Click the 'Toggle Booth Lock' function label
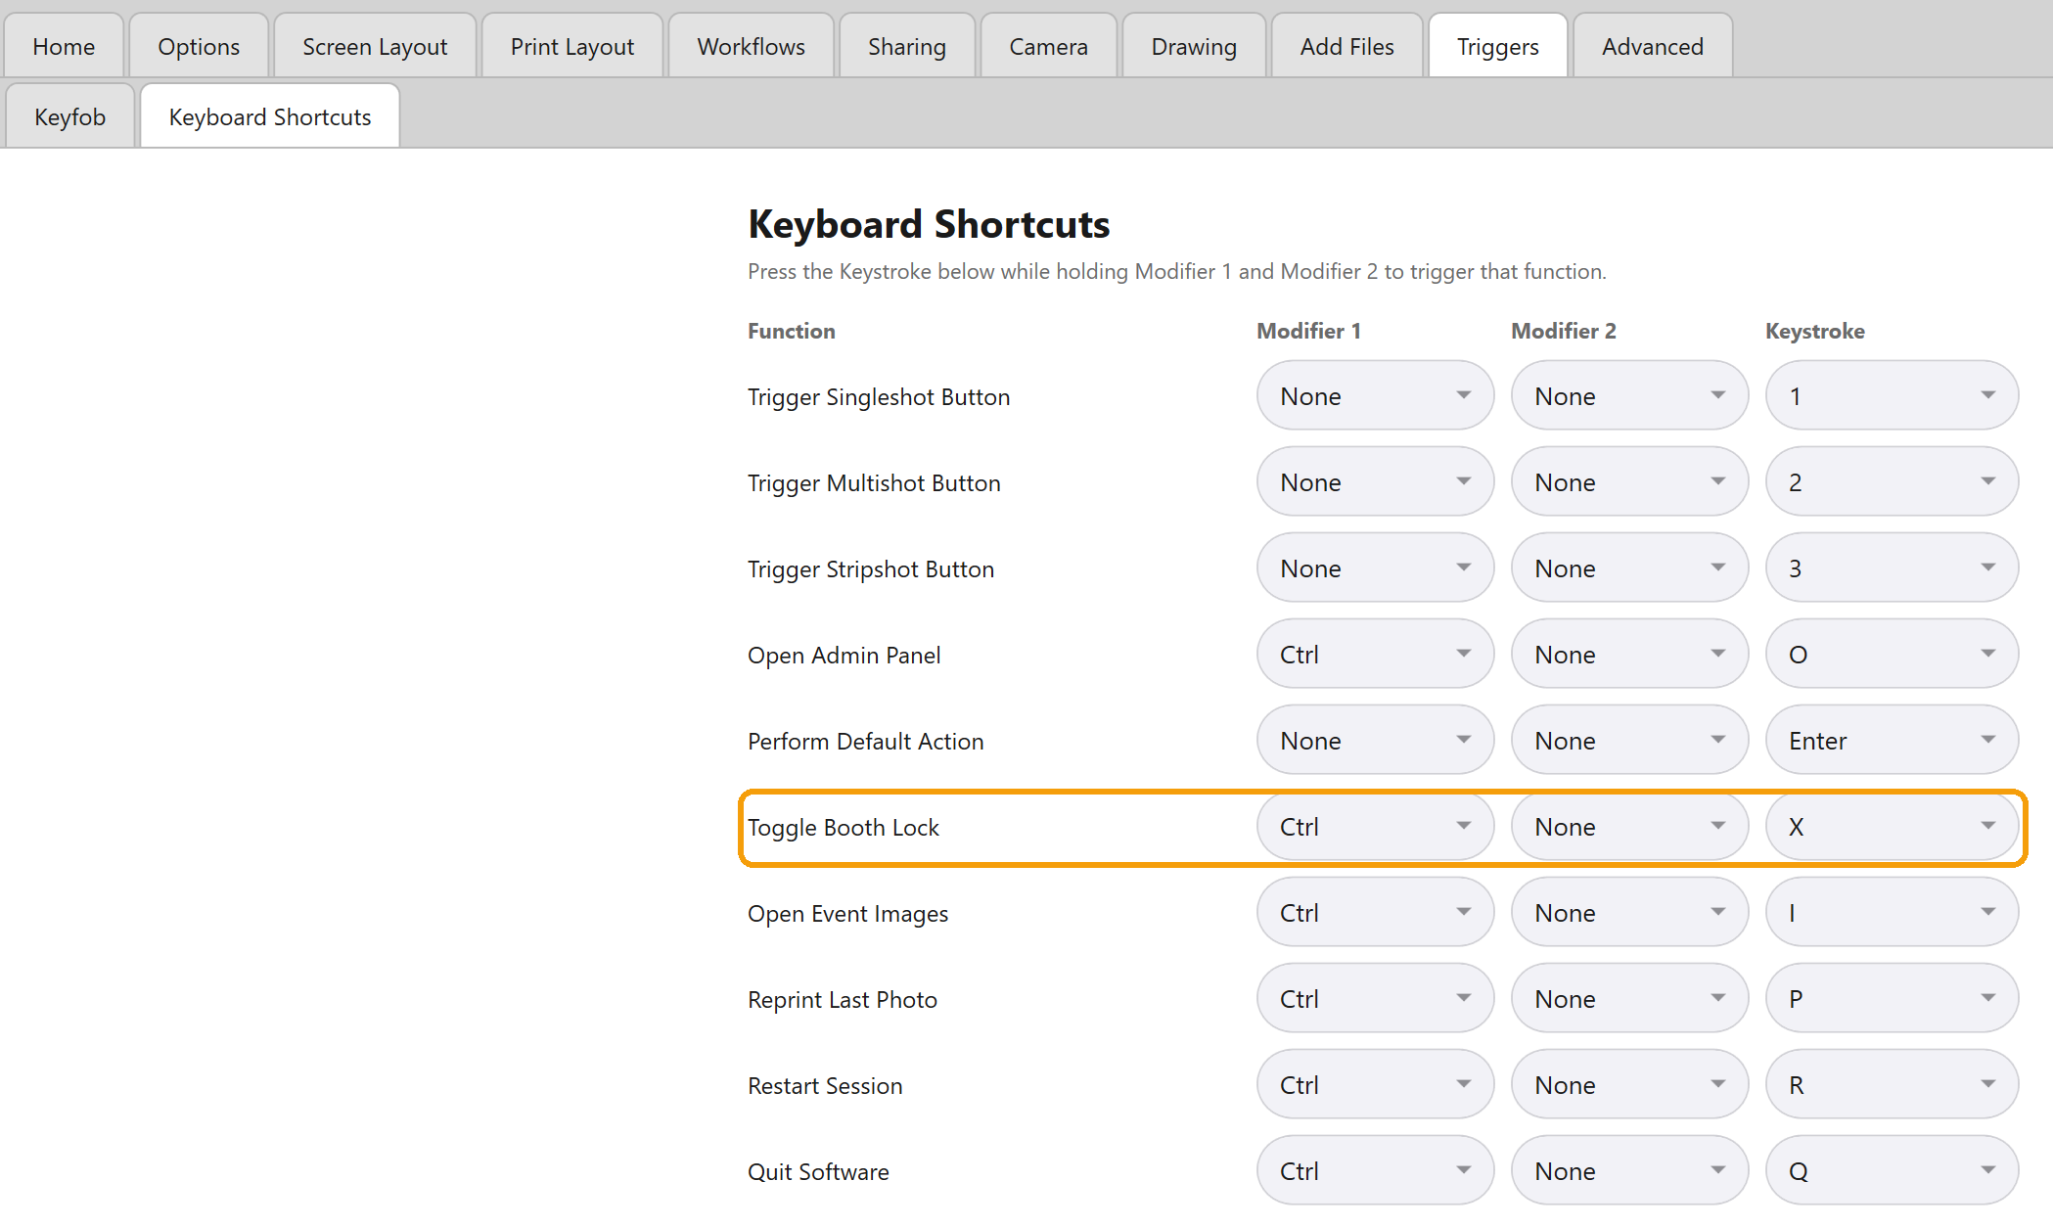The height and width of the screenshot is (1227, 2053). pos(843,828)
